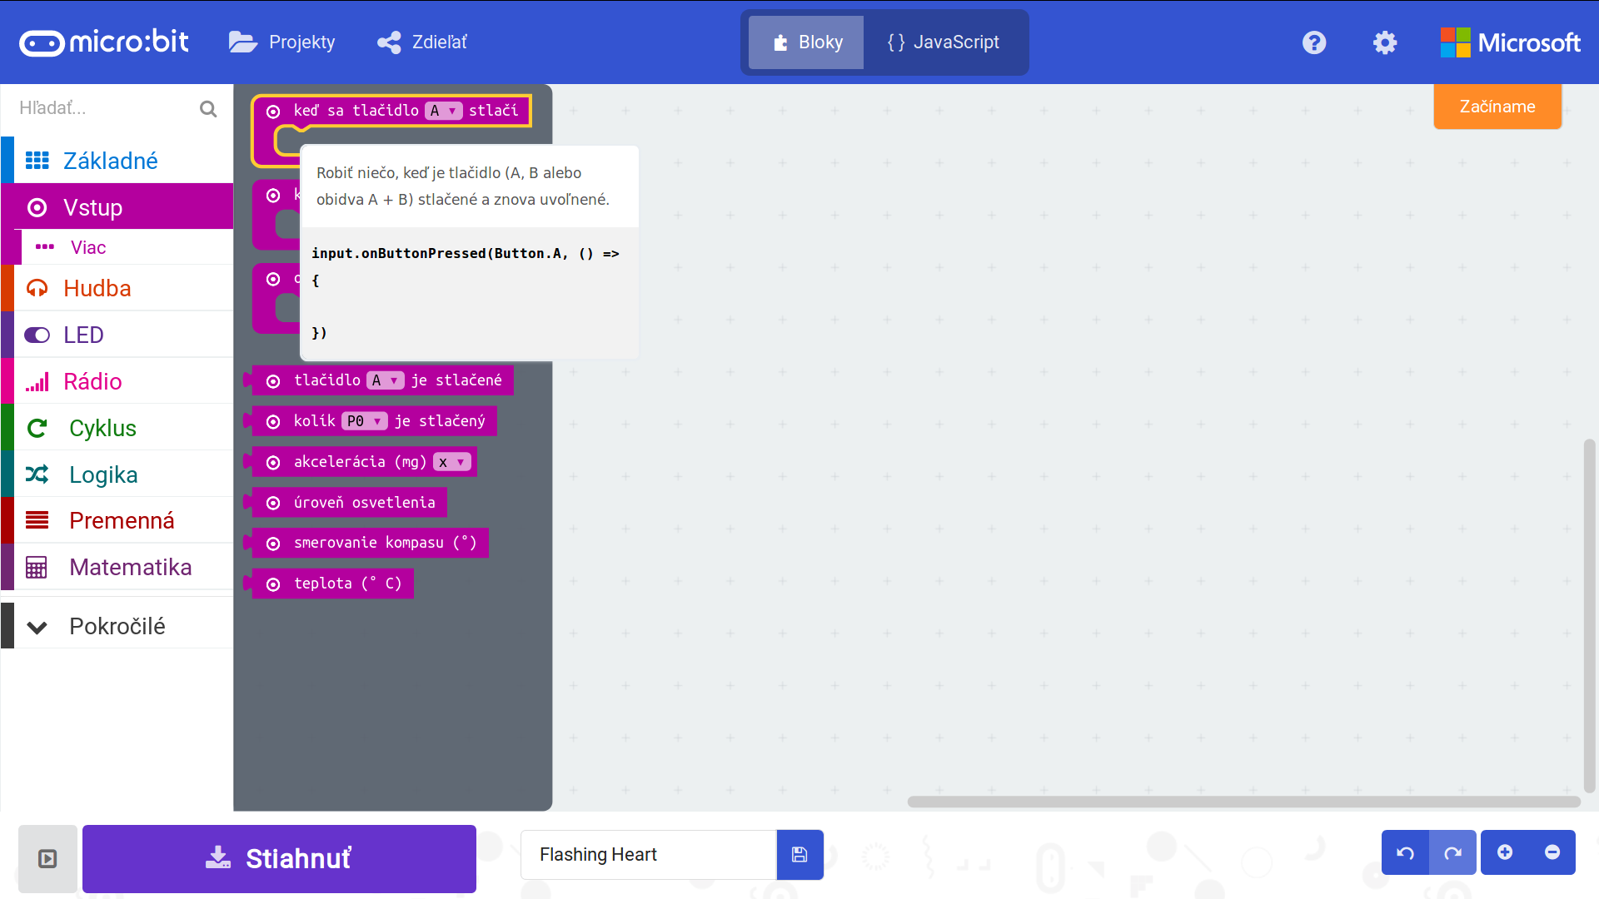Screen dimensions: 1599x899
Task: Open the Projekty menu
Action: click(282, 42)
